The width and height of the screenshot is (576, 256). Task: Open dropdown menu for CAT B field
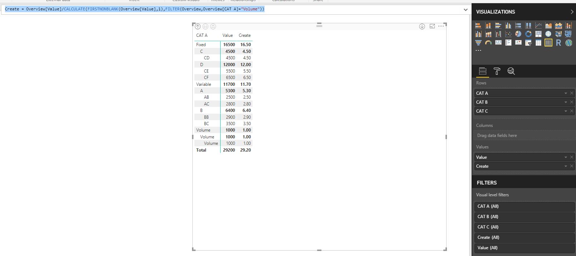tap(566, 102)
